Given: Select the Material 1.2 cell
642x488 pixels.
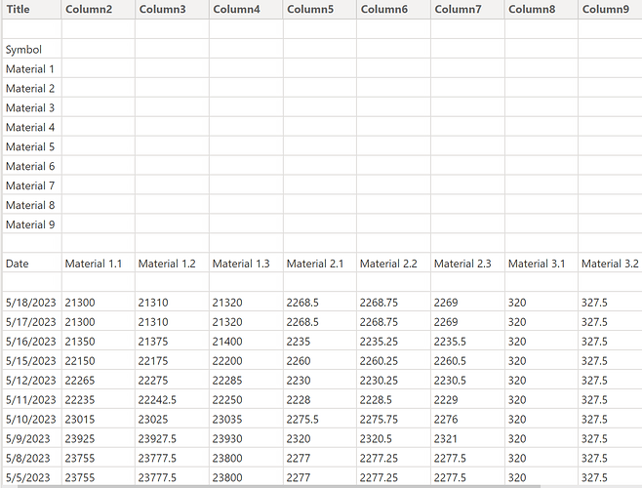Looking at the screenshot, I should coord(172,264).
